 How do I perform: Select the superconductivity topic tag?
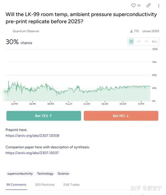tap(20, 174)
